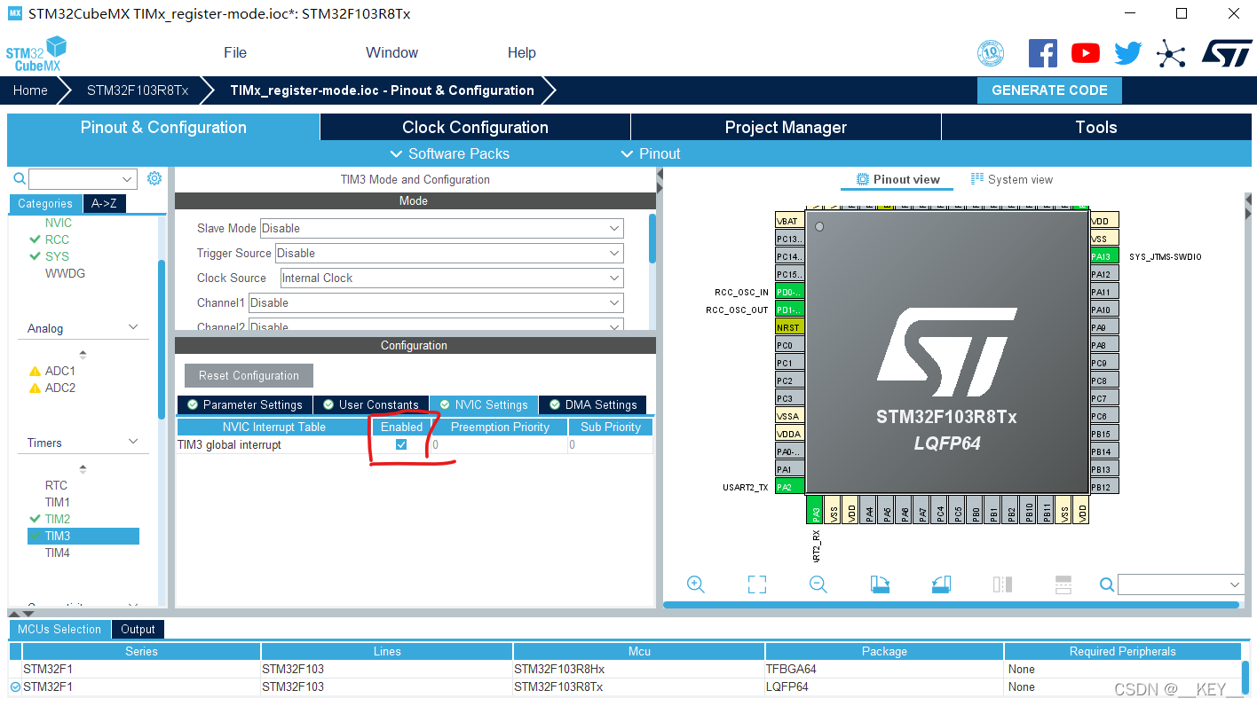Expand the Pinout dropdown menu
This screenshot has width=1257, height=706.
tap(651, 153)
